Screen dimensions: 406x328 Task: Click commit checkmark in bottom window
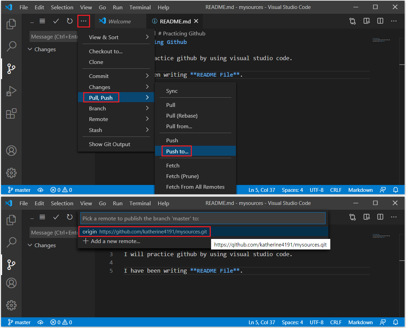coord(56,217)
